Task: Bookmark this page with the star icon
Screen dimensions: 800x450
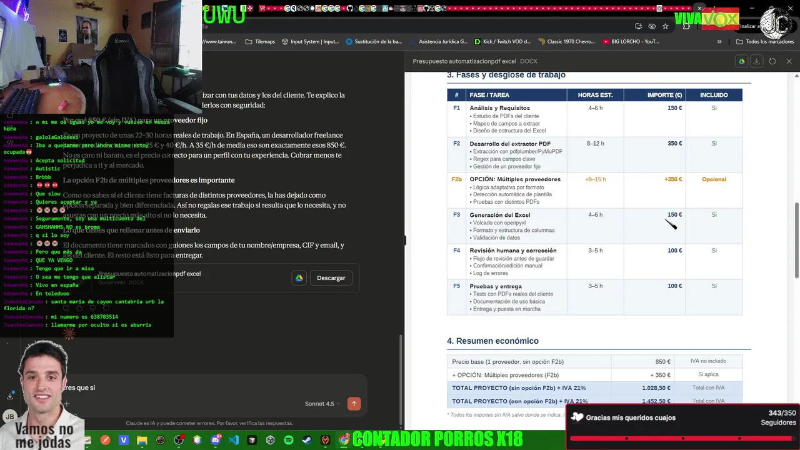Action: pyautogui.click(x=666, y=26)
